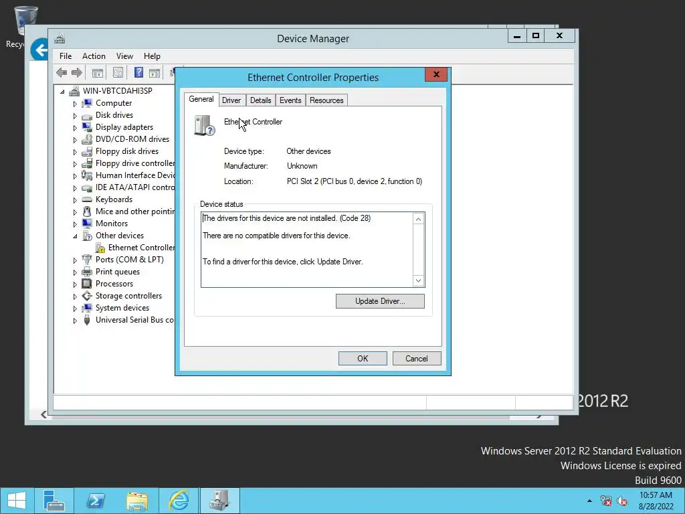Click the Mice and other pointing devices icon
Image resolution: width=685 pixels, height=514 pixels.
click(x=87, y=211)
